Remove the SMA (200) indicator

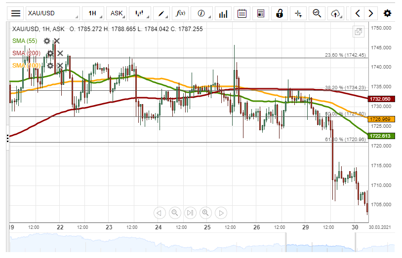60,53
